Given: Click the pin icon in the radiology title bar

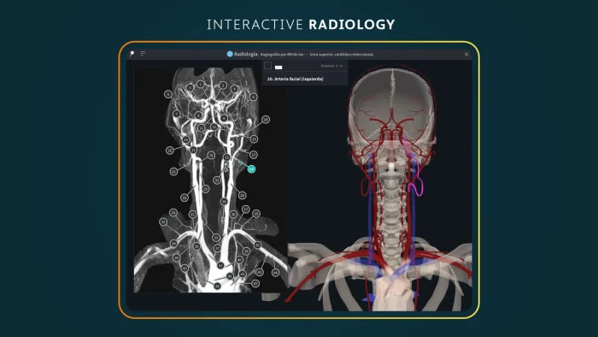Looking at the screenshot, I should coord(132,54).
